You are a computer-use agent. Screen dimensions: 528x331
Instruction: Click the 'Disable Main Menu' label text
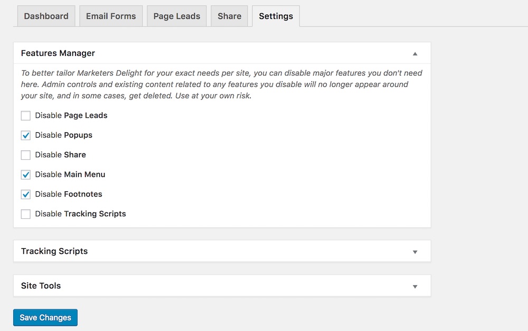[x=70, y=174]
